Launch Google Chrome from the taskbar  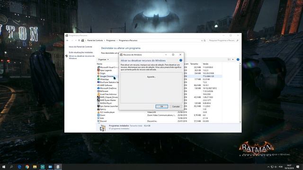pyautogui.click(x=27, y=167)
